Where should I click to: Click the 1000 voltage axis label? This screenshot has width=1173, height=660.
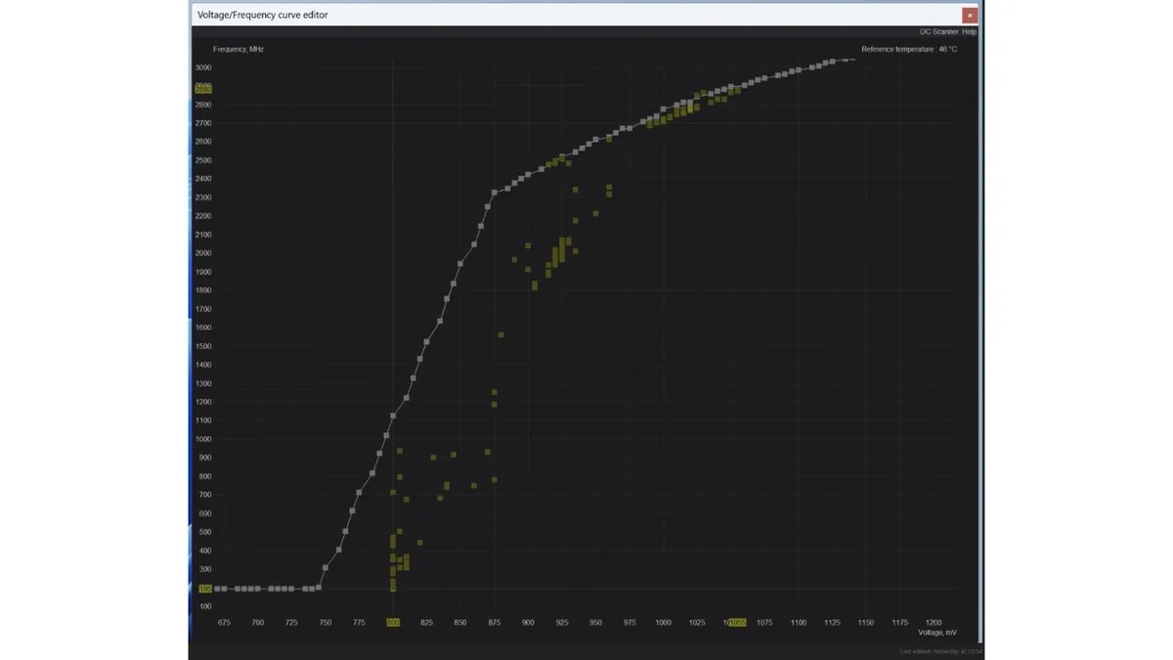pyautogui.click(x=664, y=623)
